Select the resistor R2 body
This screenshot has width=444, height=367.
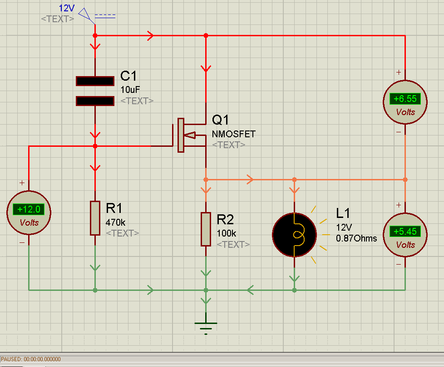pos(206,229)
